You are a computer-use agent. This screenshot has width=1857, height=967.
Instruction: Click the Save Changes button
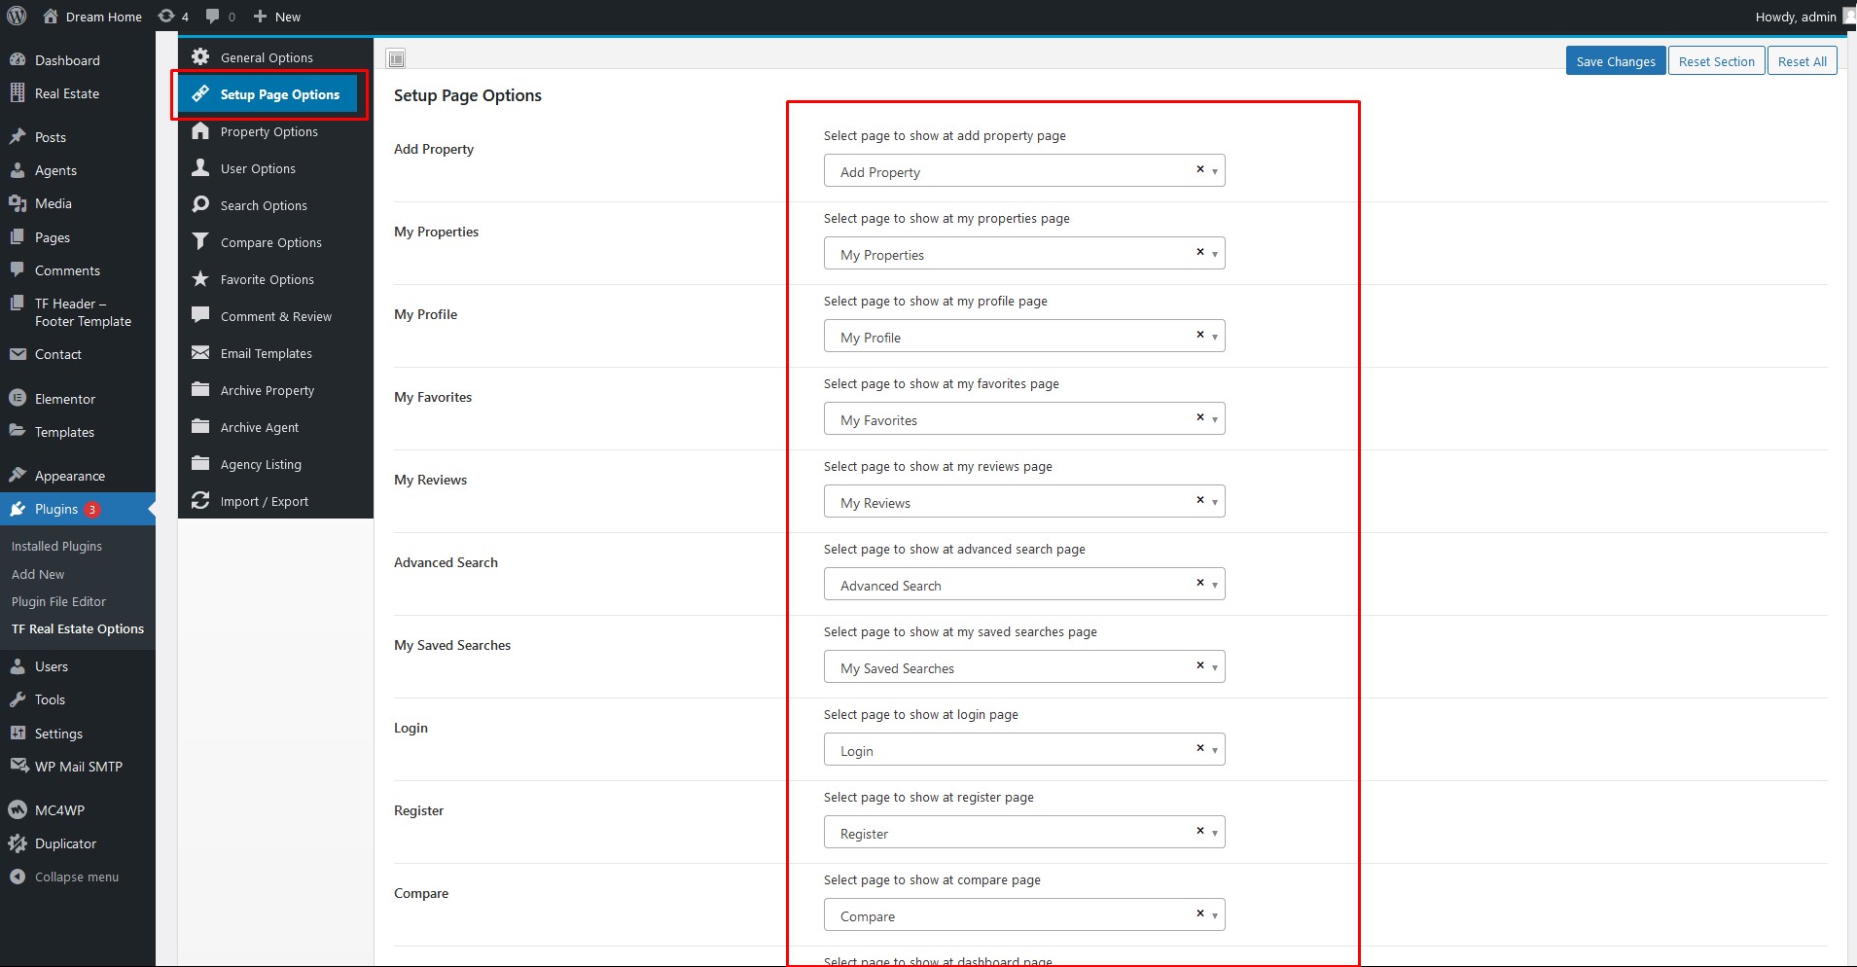[1615, 60]
